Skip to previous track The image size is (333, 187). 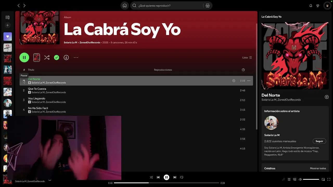point(158,177)
